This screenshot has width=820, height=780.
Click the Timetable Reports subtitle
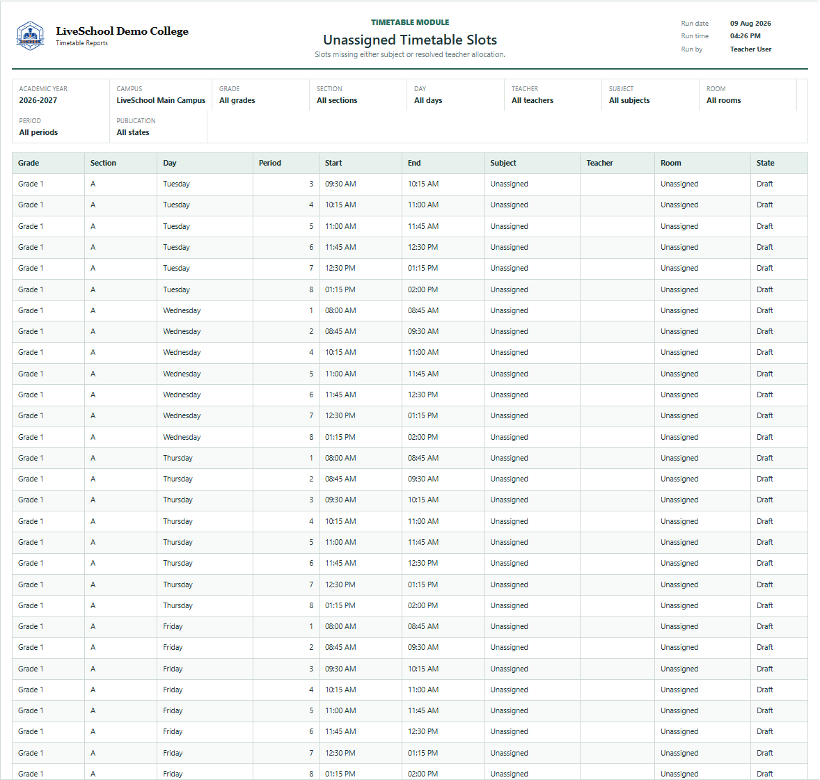point(81,43)
